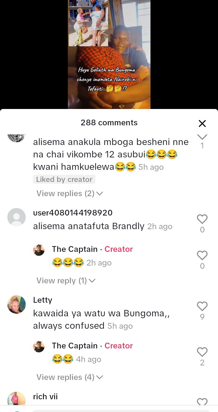218x412 pixels.
Task: Expand View replies (2)
Action: (70, 193)
